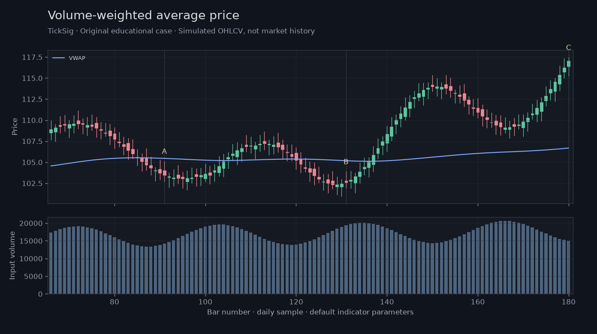Click the last green candle at bar 180
597x334 pixels.
click(569, 64)
